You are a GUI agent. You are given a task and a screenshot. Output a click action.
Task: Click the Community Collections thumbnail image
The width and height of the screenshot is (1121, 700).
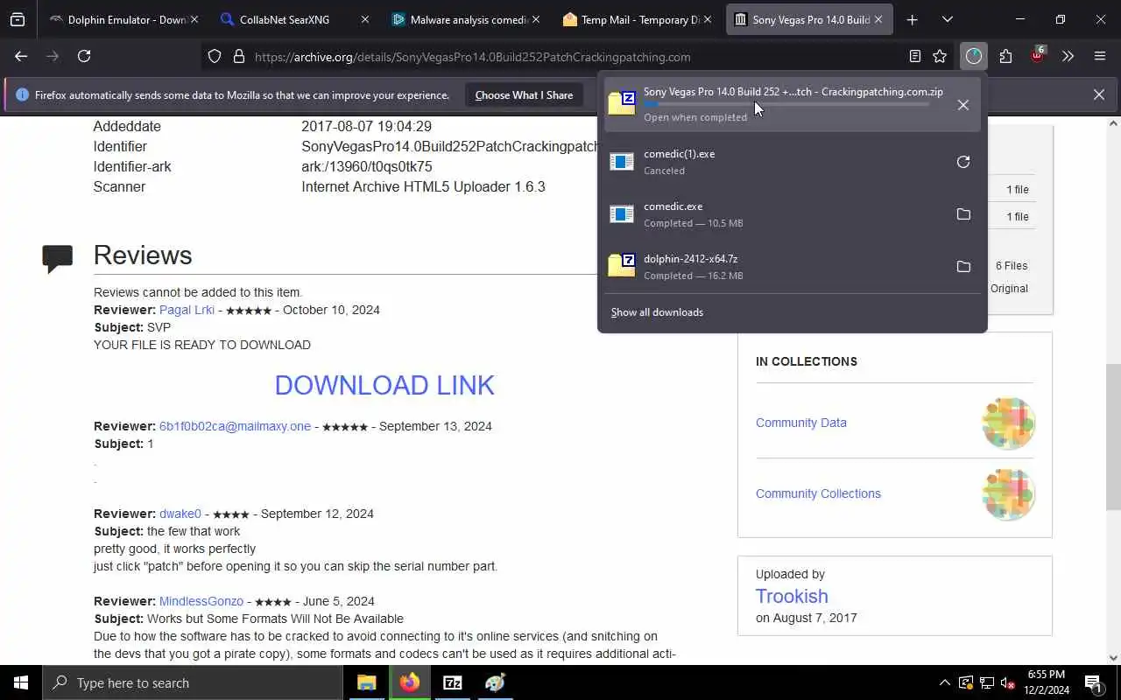click(1008, 494)
